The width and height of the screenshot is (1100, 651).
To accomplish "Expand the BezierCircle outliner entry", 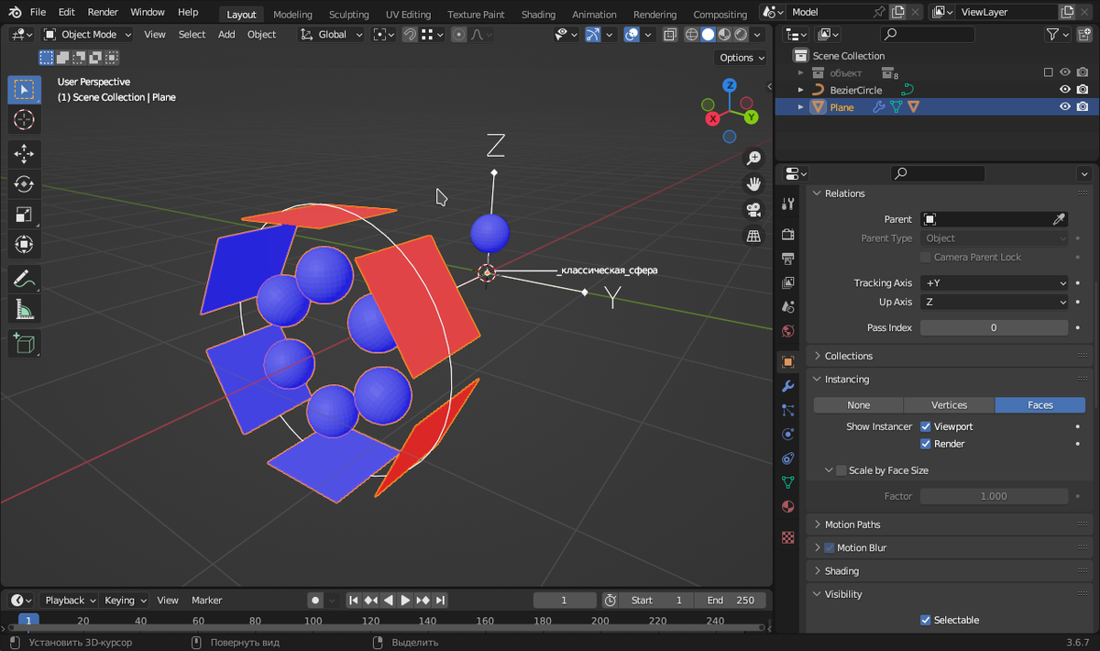I will pyautogui.click(x=801, y=91).
